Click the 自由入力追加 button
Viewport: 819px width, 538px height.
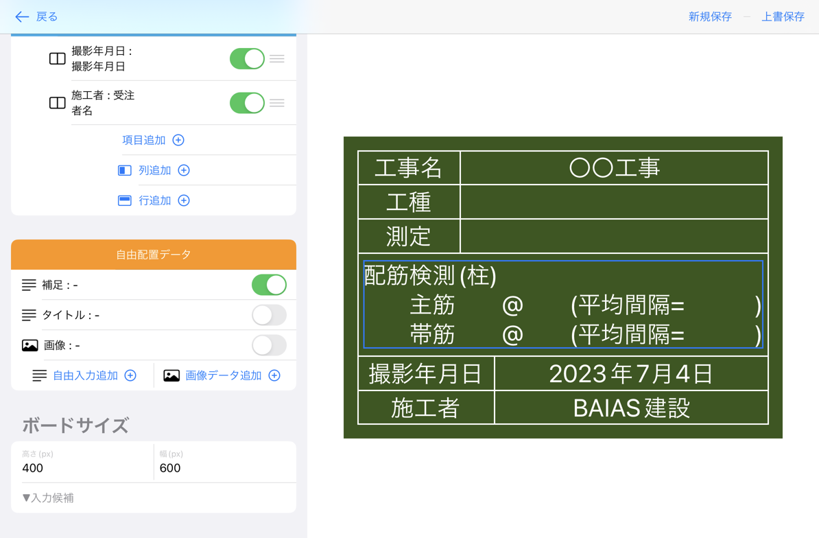tap(85, 375)
